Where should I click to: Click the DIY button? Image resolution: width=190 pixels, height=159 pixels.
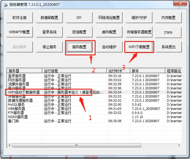click(x=79, y=18)
